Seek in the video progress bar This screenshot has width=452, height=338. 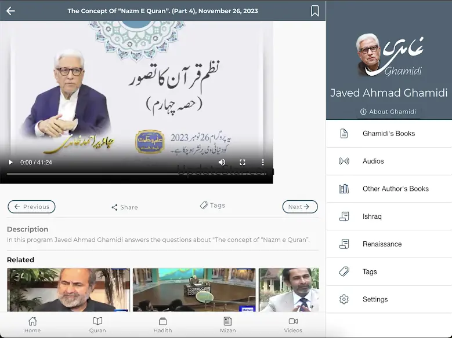136,174
